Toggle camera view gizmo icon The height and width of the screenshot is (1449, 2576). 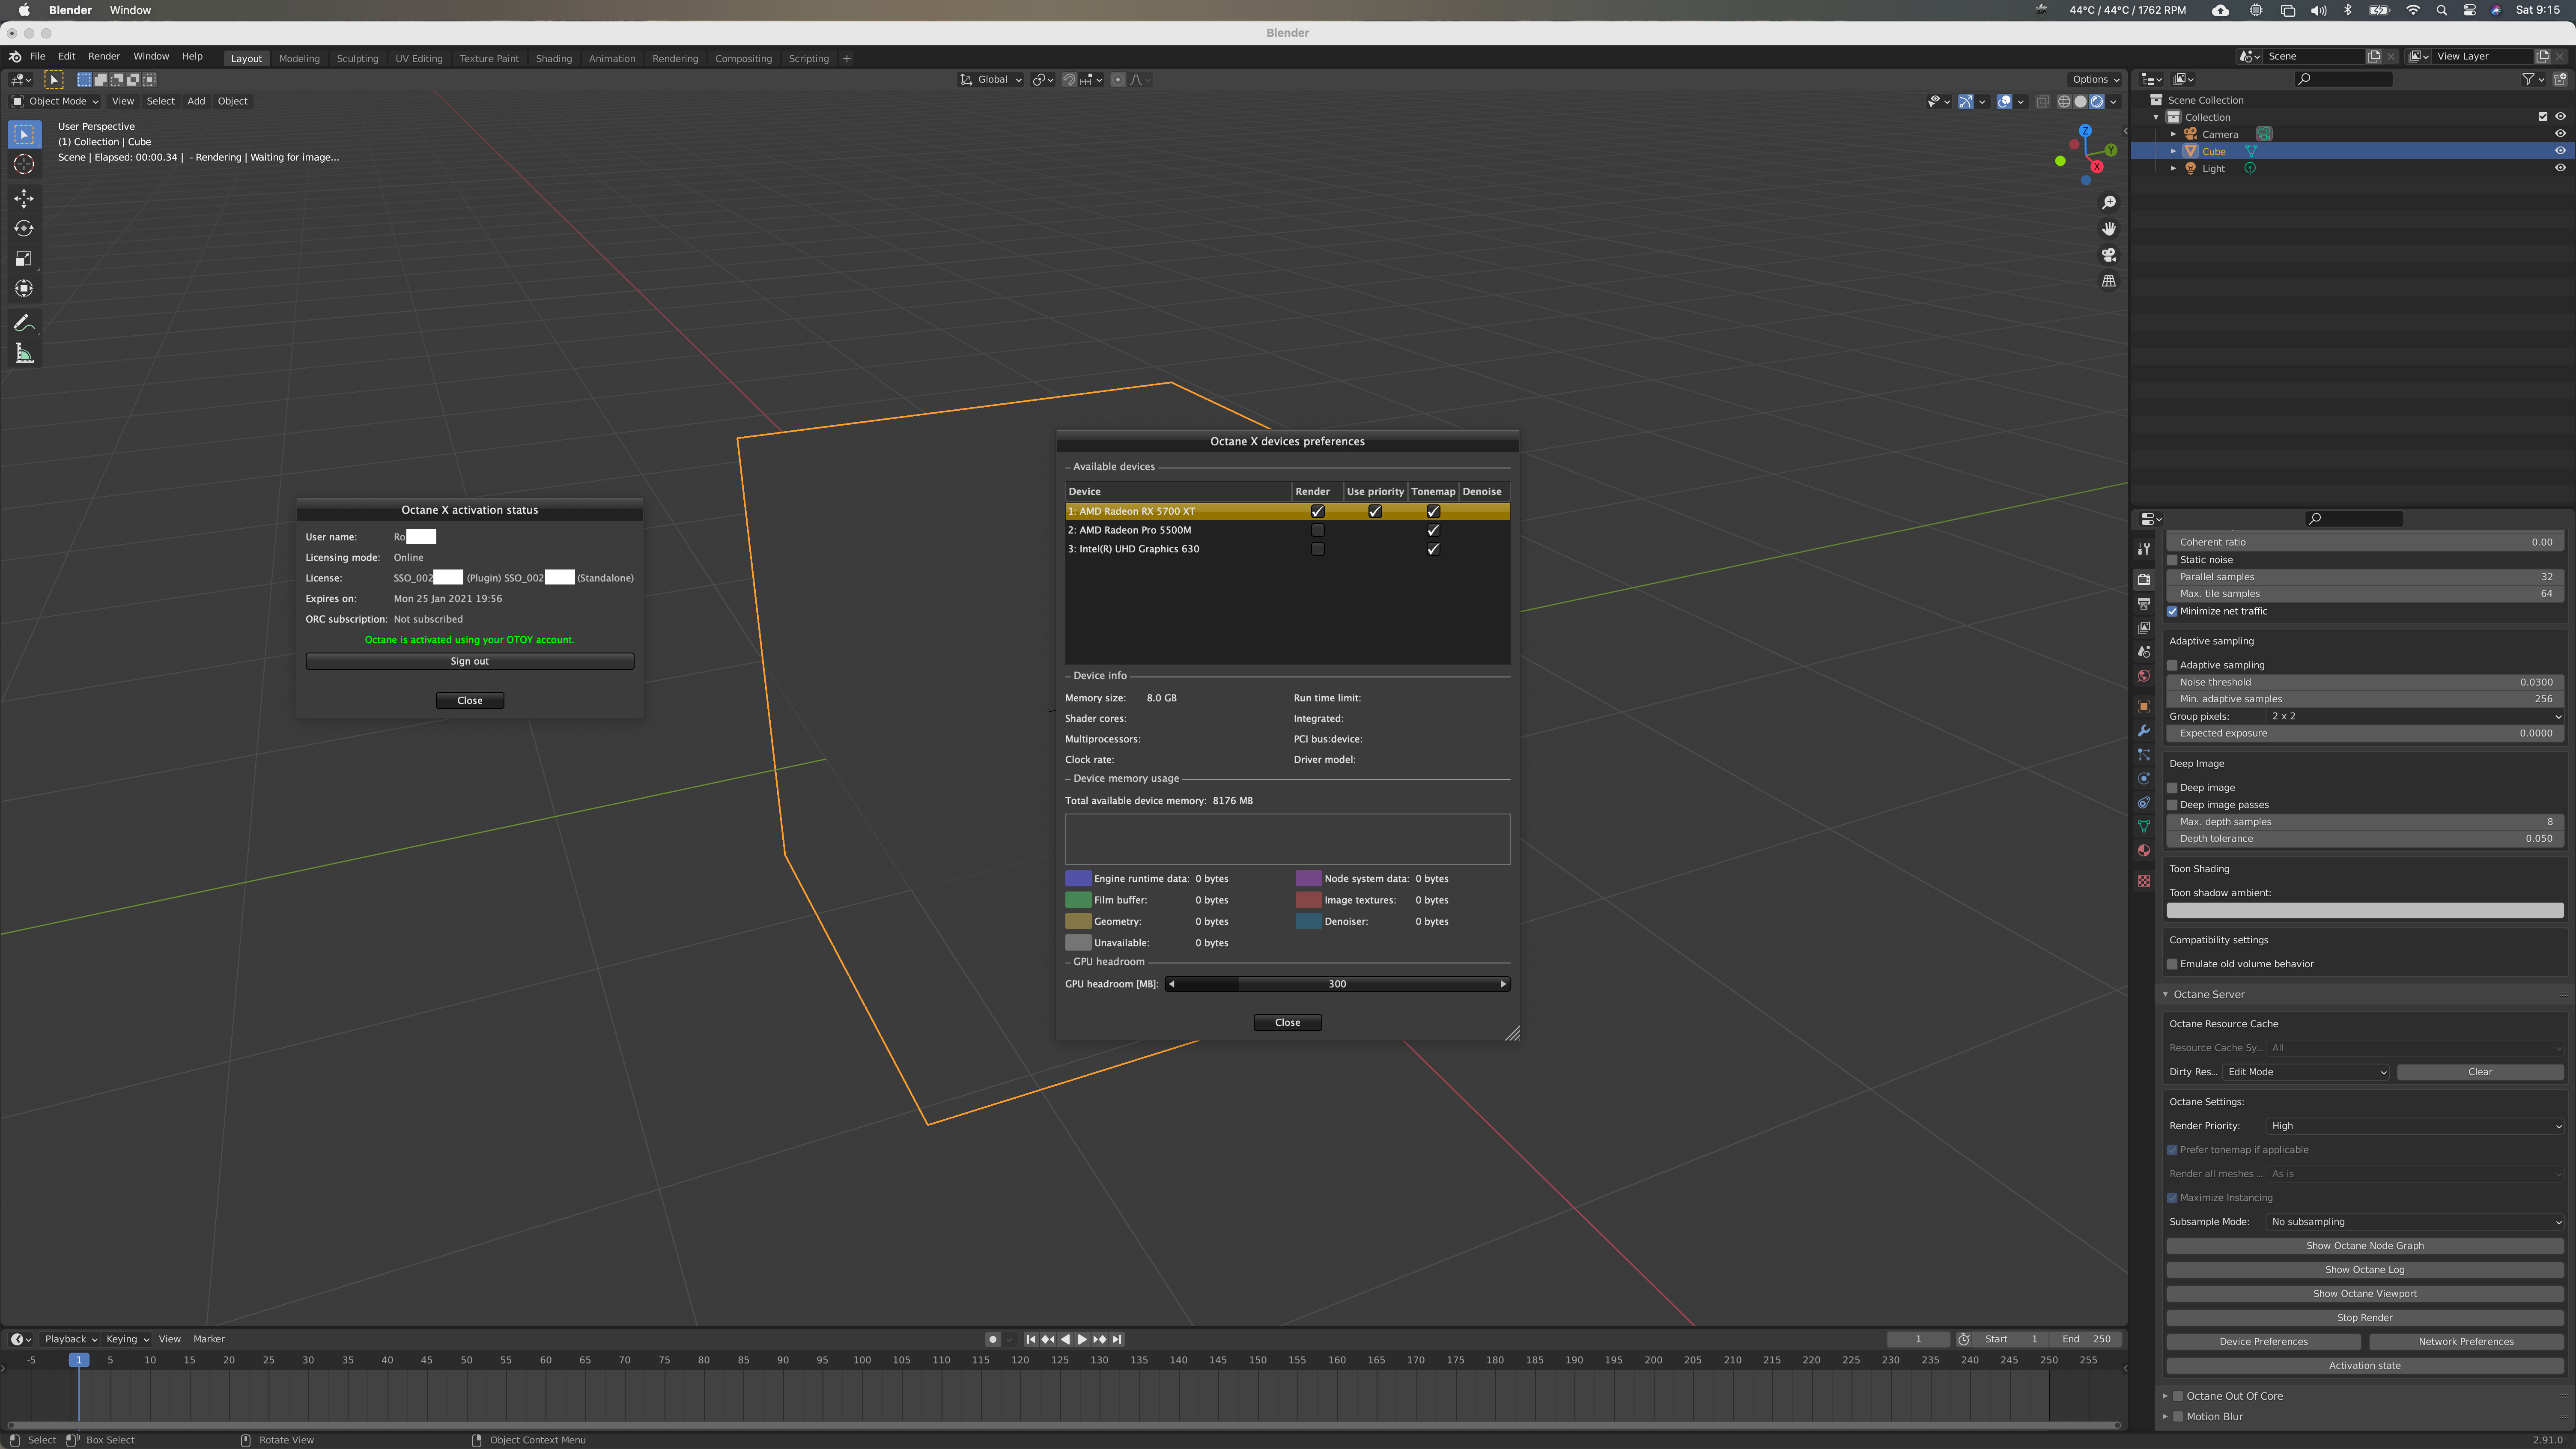point(2109,255)
